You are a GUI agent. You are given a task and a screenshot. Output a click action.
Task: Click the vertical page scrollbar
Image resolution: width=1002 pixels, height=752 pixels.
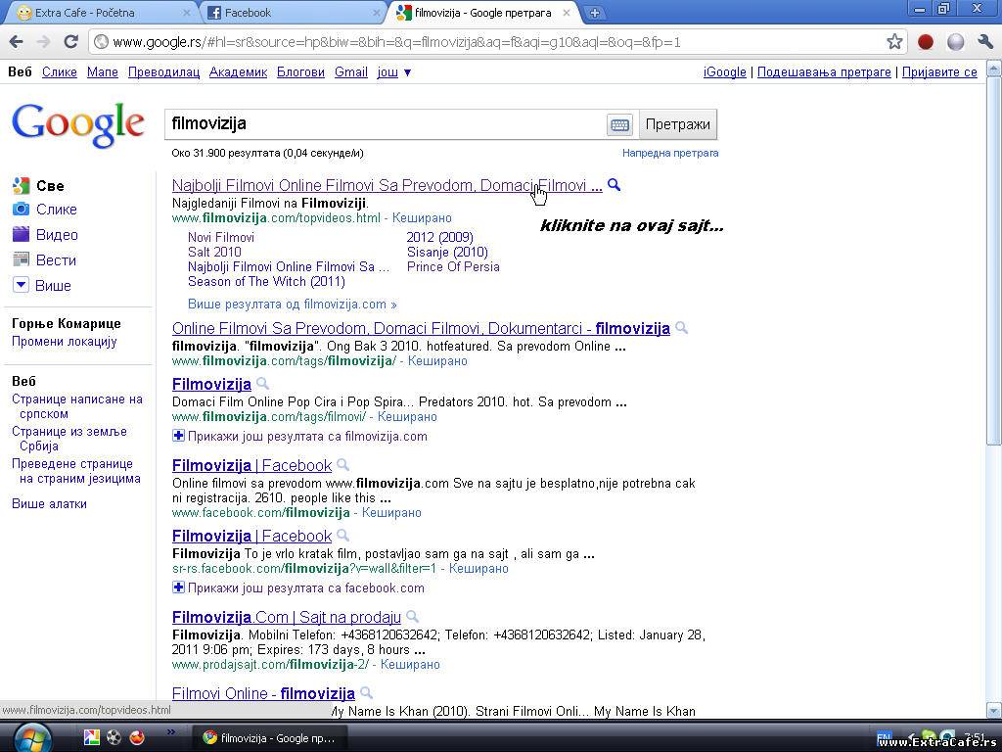pyautogui.click(x=994, y=255)
